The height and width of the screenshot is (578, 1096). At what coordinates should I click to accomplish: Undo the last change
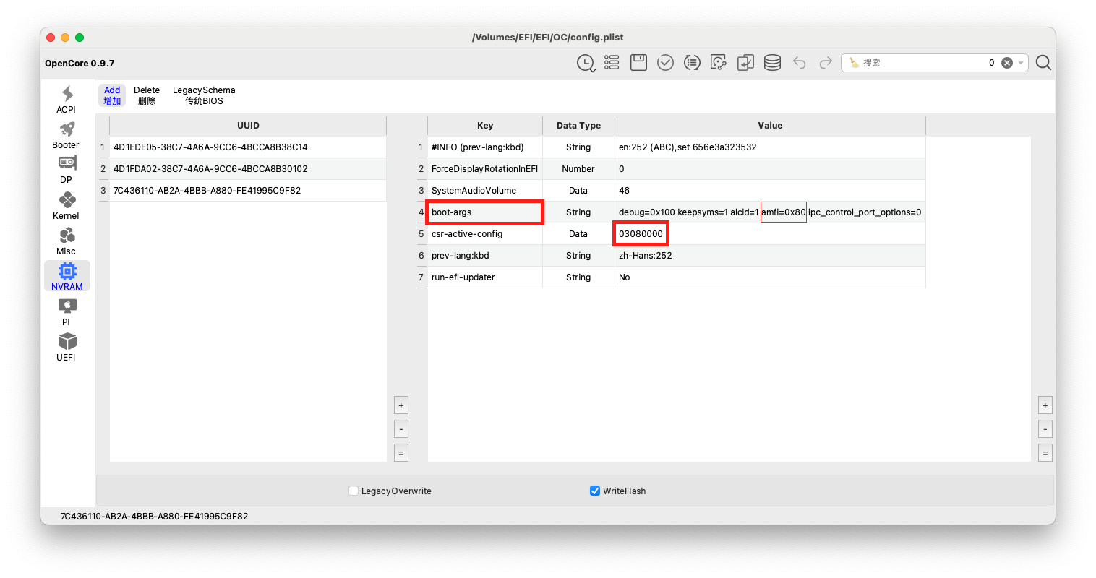[x=799, y=63]
